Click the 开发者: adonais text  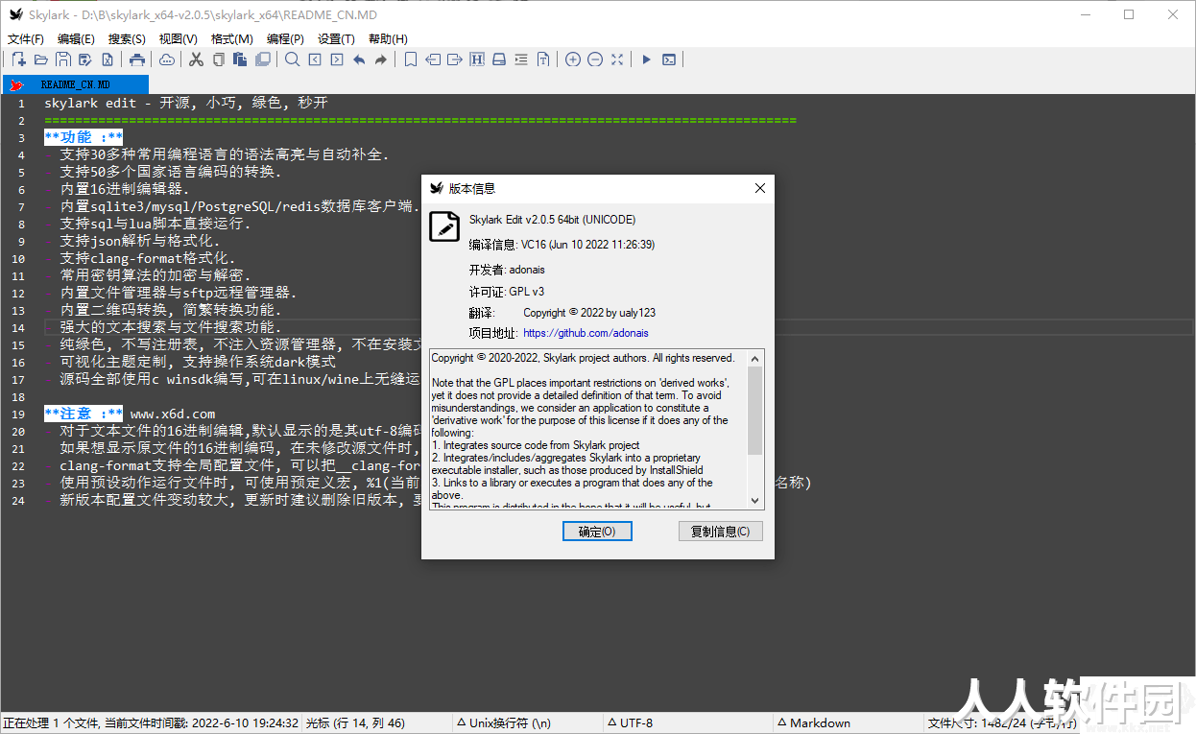point(507,270)
